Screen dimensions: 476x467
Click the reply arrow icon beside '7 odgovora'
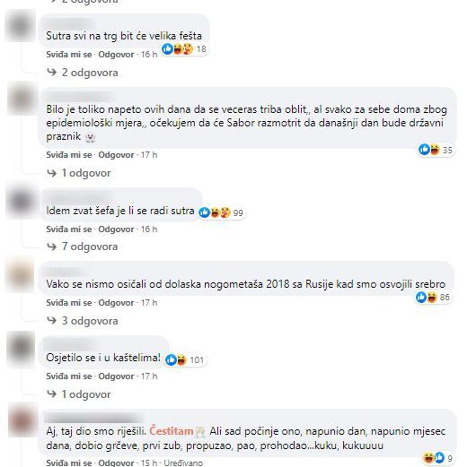[52, 247]
